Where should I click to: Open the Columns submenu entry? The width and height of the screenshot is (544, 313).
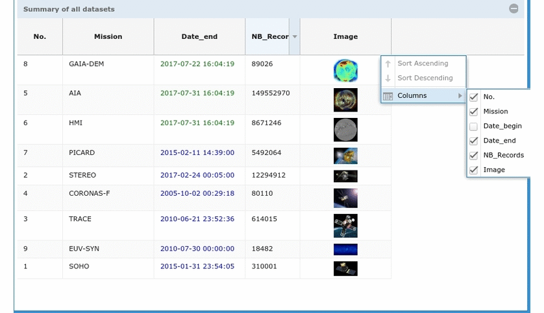coord(423,95)
